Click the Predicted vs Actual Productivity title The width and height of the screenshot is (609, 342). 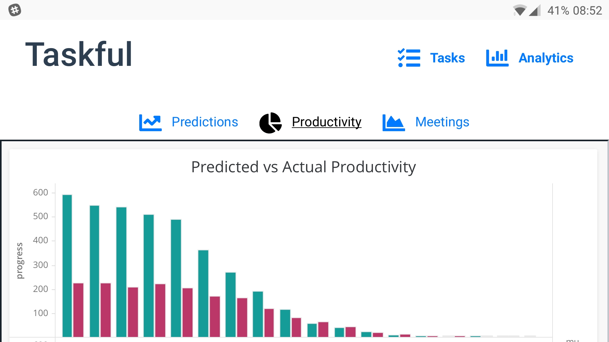(x=303, y=167)
